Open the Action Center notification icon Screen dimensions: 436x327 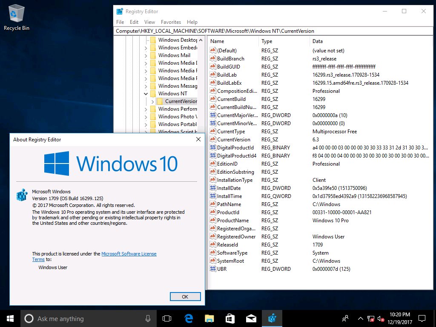pyautogui.click(x=422, y=318)
